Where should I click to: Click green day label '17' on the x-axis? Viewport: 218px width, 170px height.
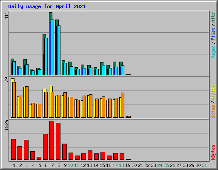click(115, 165)
